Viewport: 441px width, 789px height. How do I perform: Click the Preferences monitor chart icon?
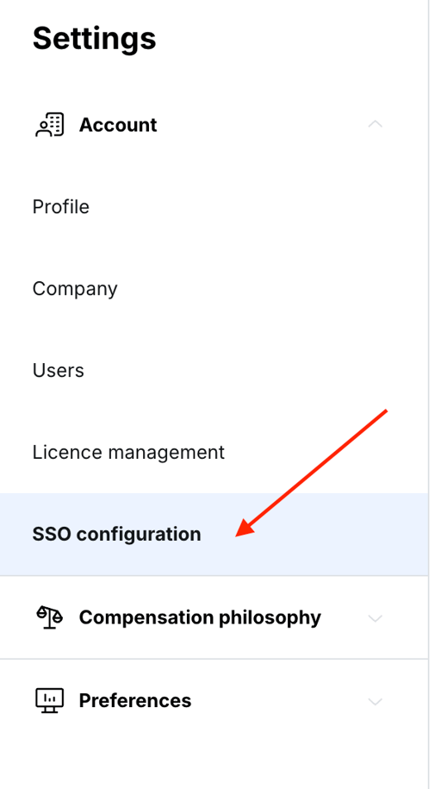[x=50, y=700]
